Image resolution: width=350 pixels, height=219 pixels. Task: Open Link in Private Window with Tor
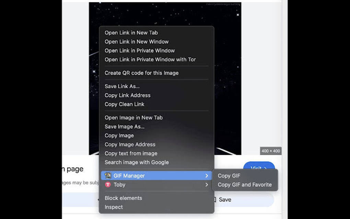[x=150, y=59]
